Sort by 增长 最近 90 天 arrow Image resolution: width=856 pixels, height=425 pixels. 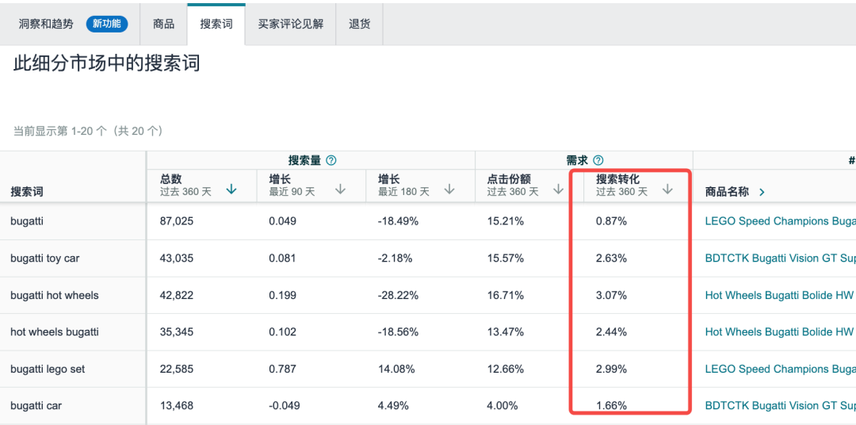tap(340, 190)
